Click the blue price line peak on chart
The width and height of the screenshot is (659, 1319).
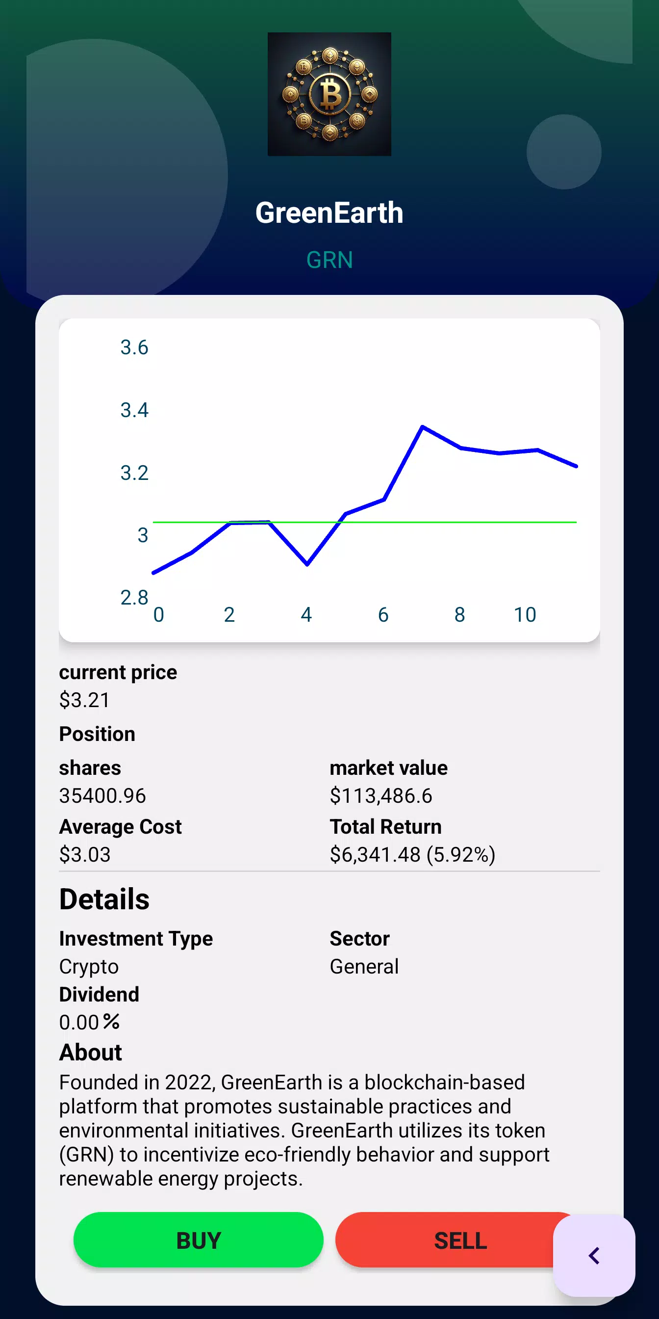422,426
